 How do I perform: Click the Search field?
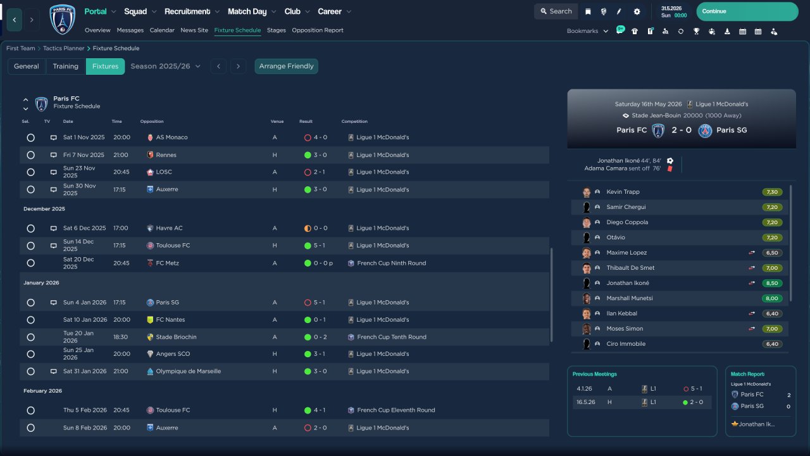click(x=556, y=11)
